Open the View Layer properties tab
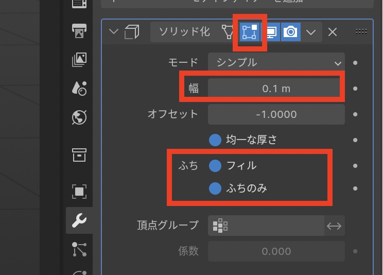Screen dimensions: 383x275 point(79,60)
